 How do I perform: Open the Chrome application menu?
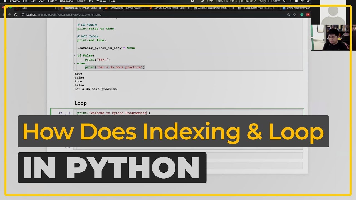point(15,1)
